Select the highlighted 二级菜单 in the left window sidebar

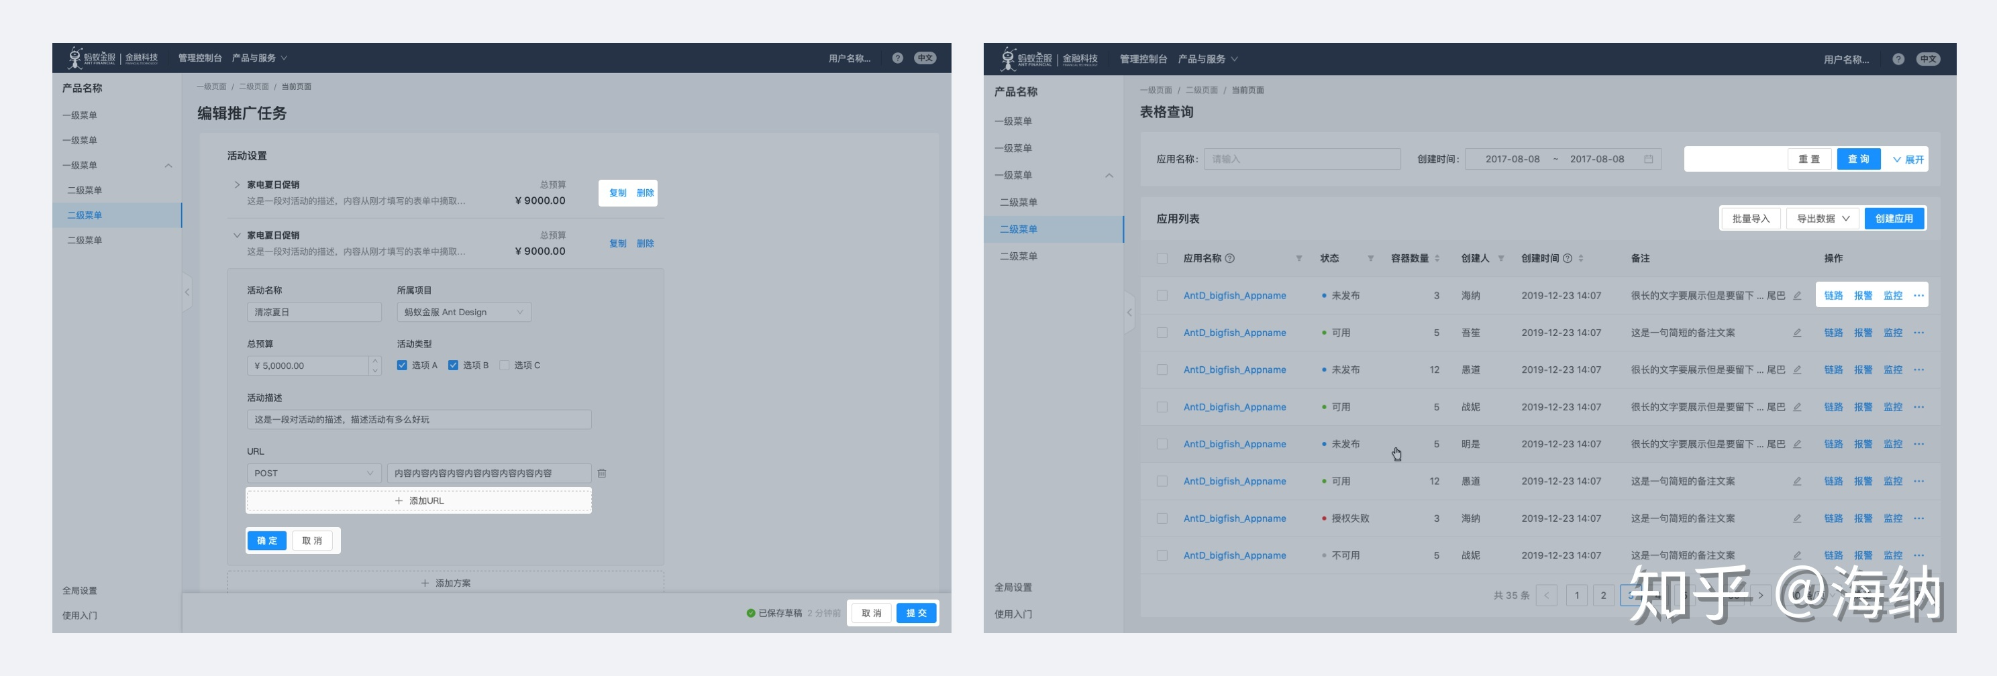[x=117, y=215]
